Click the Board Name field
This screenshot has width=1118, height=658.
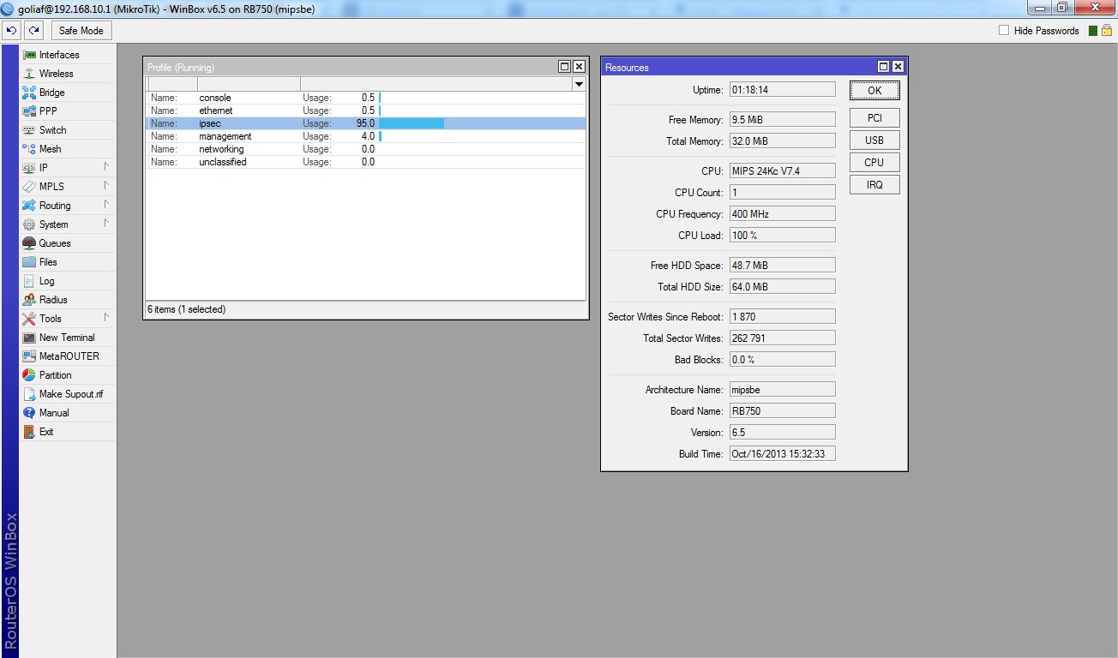click(782, 411)
